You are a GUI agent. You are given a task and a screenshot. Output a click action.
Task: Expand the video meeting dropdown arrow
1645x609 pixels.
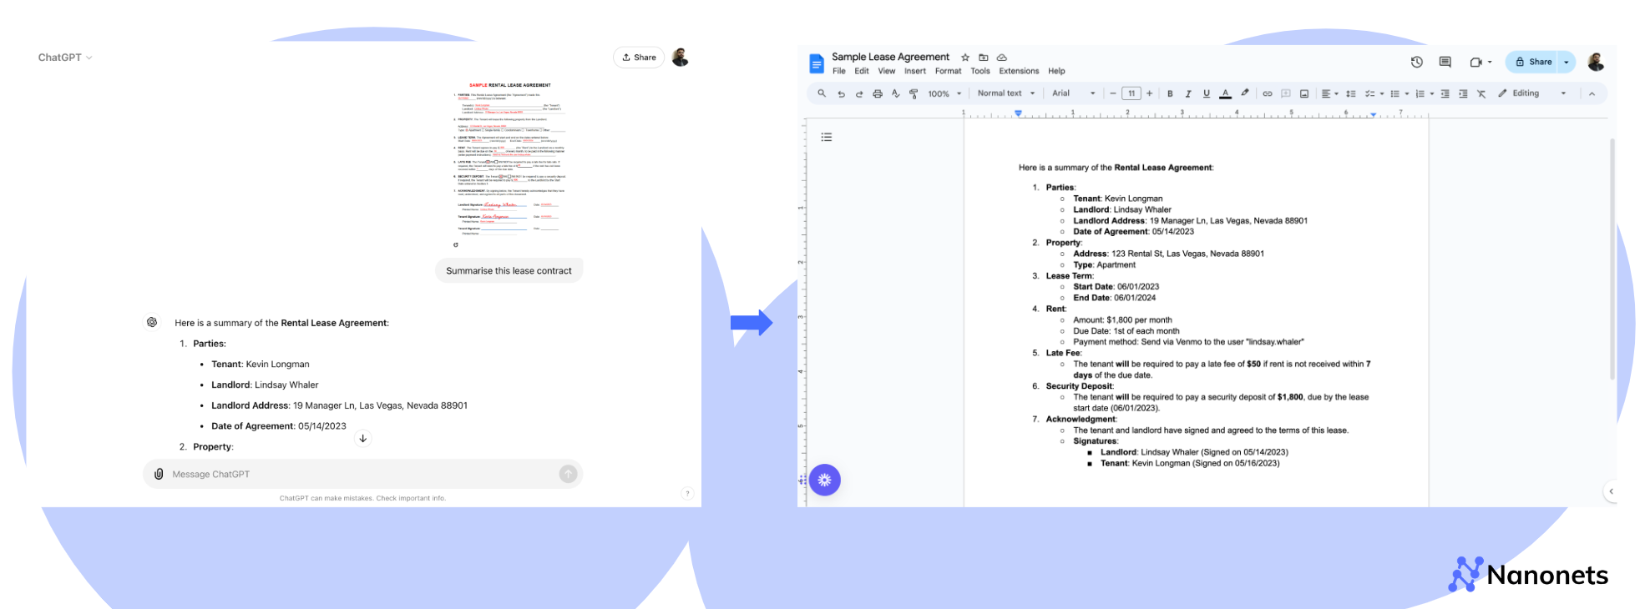tap(1490, 62)
